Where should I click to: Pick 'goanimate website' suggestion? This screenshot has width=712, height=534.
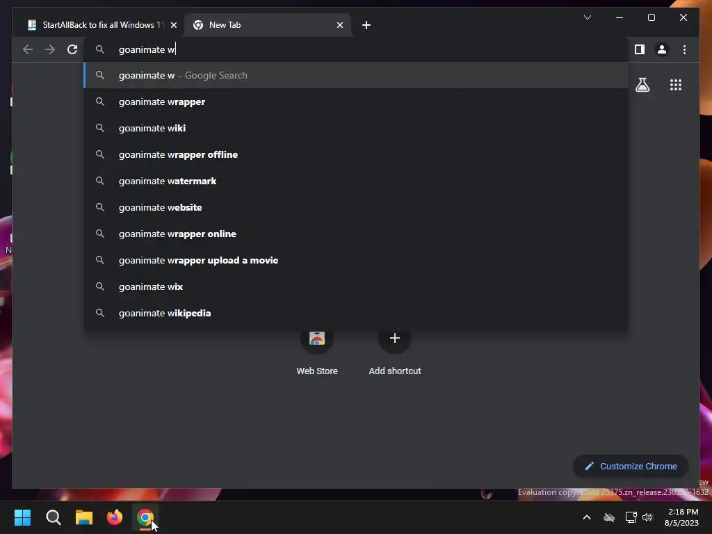coord(356,207)
